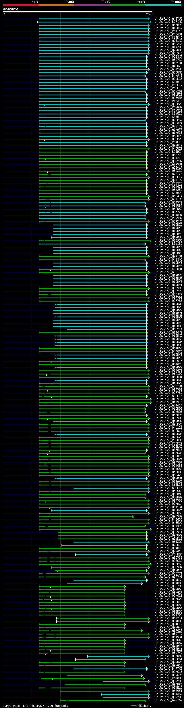Click the '=50char.' scale legend text

pyautogui.click(x=144, y=706)
